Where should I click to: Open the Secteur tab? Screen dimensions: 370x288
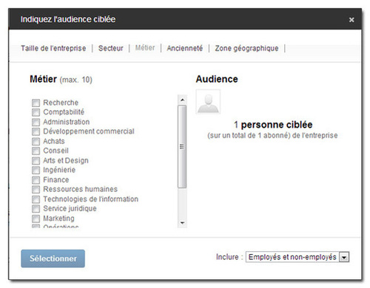(x=111, y=48)
